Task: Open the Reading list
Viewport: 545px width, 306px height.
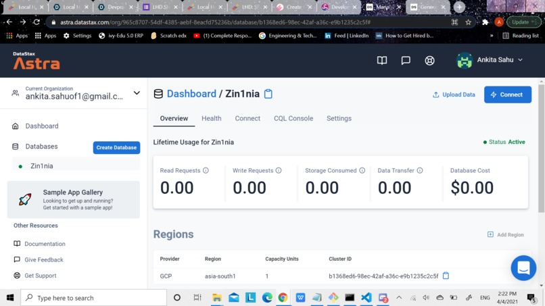Action: coord(521,36)
